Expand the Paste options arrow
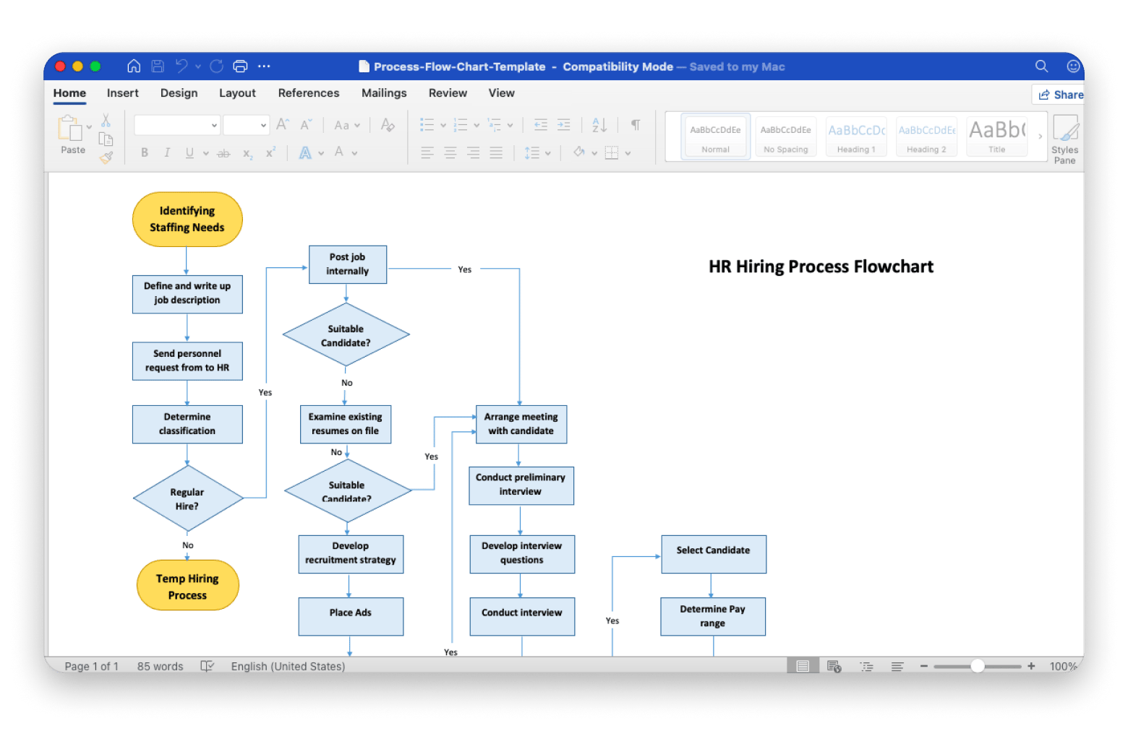The width and height of the screenshot is (1128, 731). pos(89,127)
